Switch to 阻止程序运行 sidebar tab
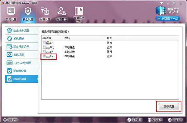 point(22,47)
